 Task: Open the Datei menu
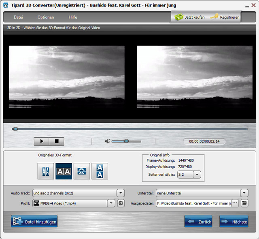pyautogui.click(x=18, y=17)
